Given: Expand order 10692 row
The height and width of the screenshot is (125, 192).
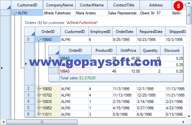Looking at the screenshot, I should coord(39,89).
